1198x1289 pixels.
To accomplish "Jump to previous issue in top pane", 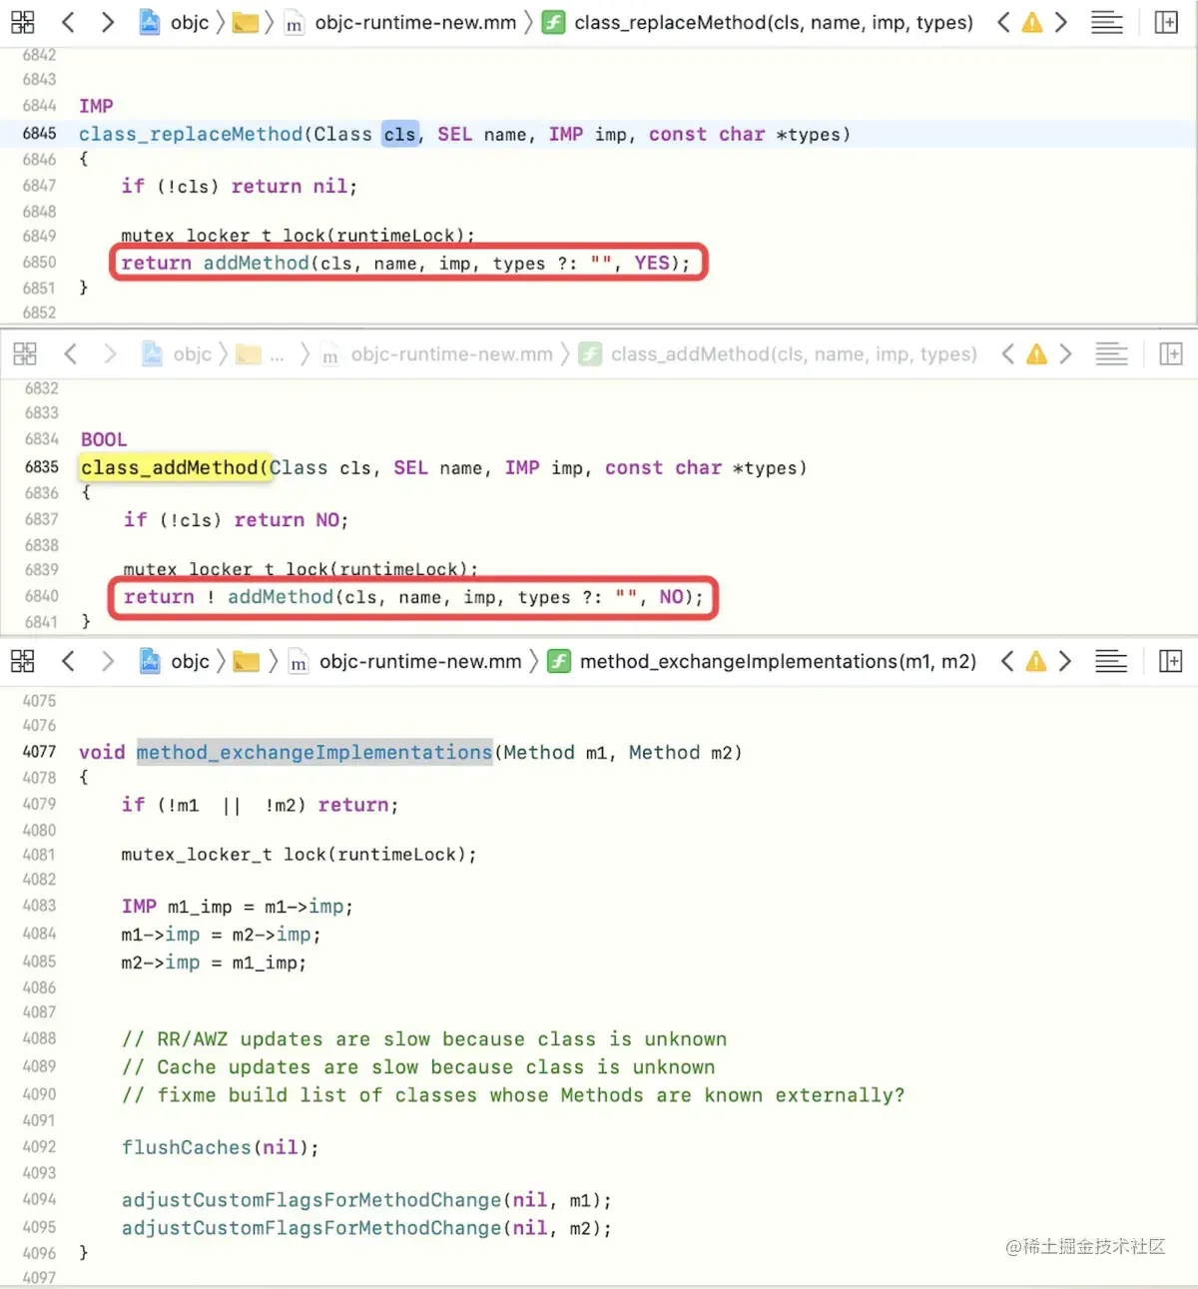I will pos(1003,22).
